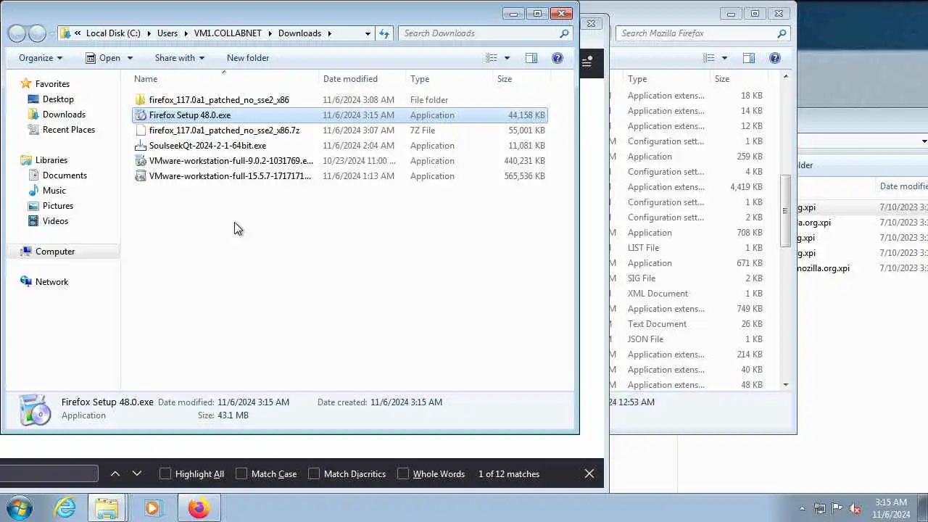Open the Organize dropdown menu
Image resolution: width=928 pixels, height=522 pixels.
(41, 58)
